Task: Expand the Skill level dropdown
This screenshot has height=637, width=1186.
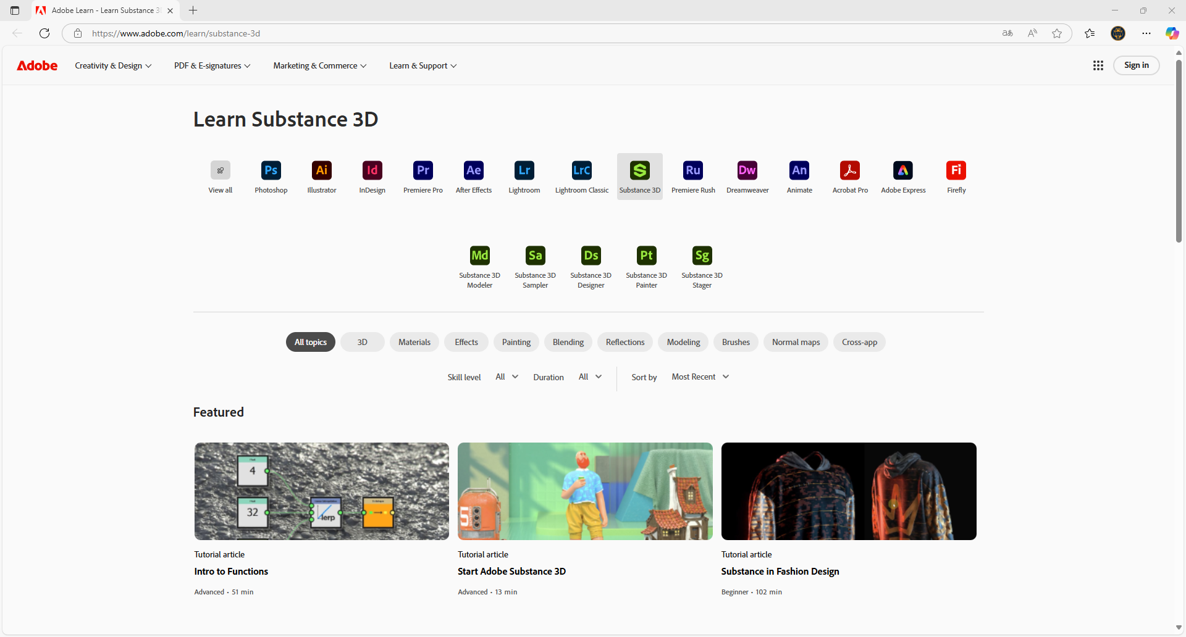Action: click(x=507, y=377)
